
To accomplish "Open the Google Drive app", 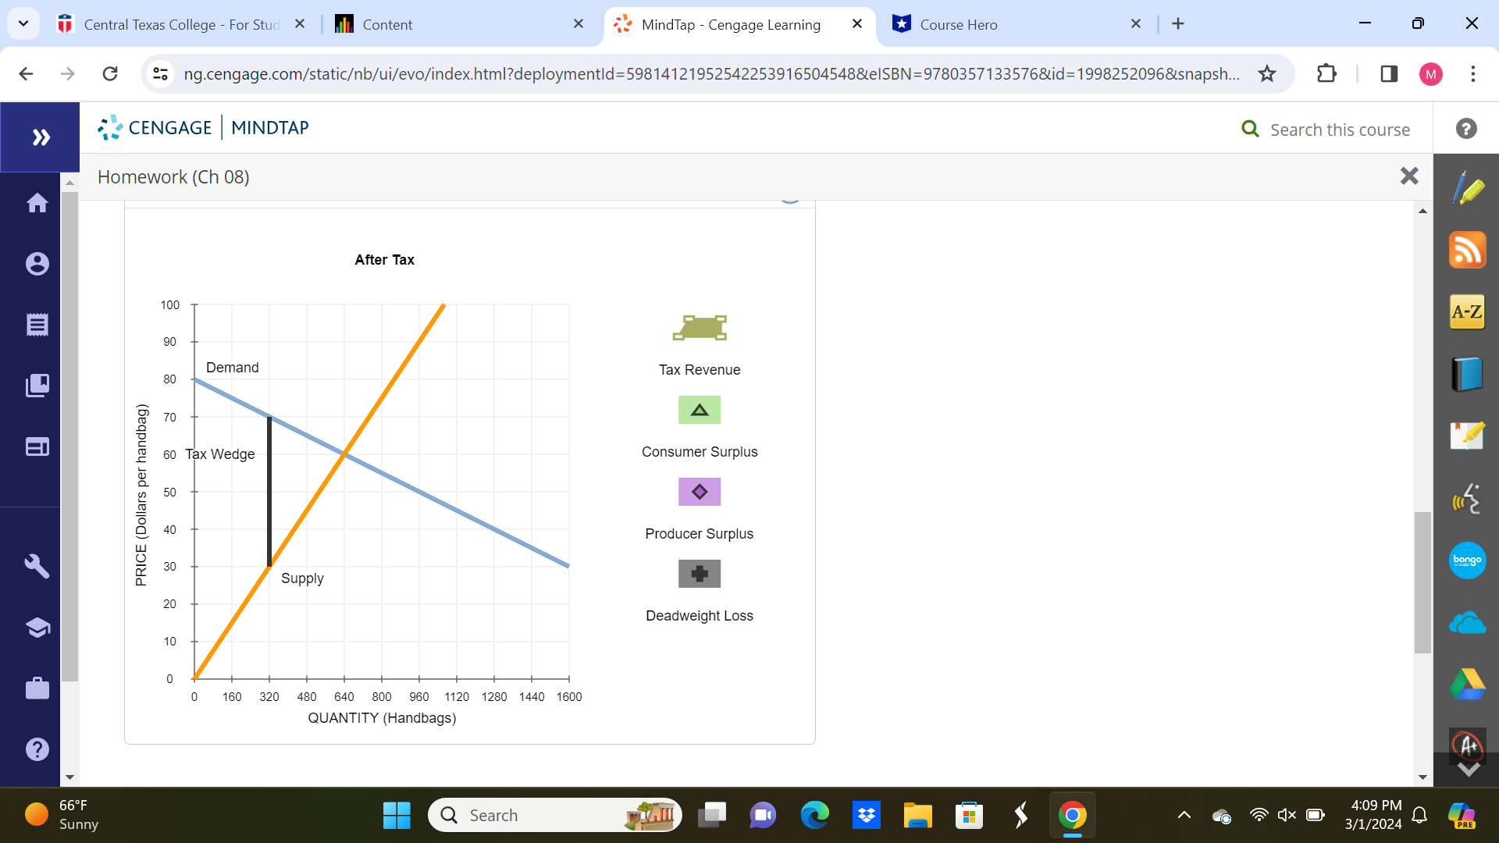I will coord(1467,683).
